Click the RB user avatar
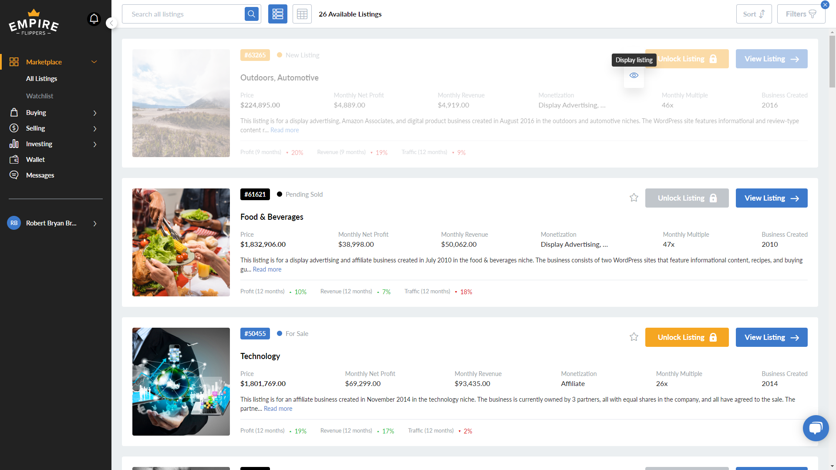This screenshot has width=836, height=470. (x=14, y=223)
